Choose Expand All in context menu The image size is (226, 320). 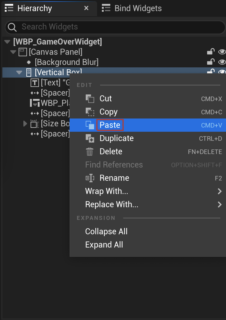tap(104, 245)
